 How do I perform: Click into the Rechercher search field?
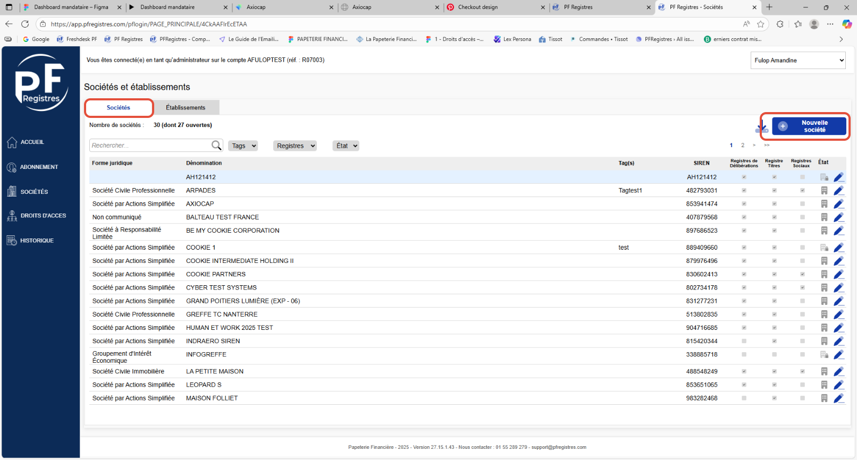[150, 146]
